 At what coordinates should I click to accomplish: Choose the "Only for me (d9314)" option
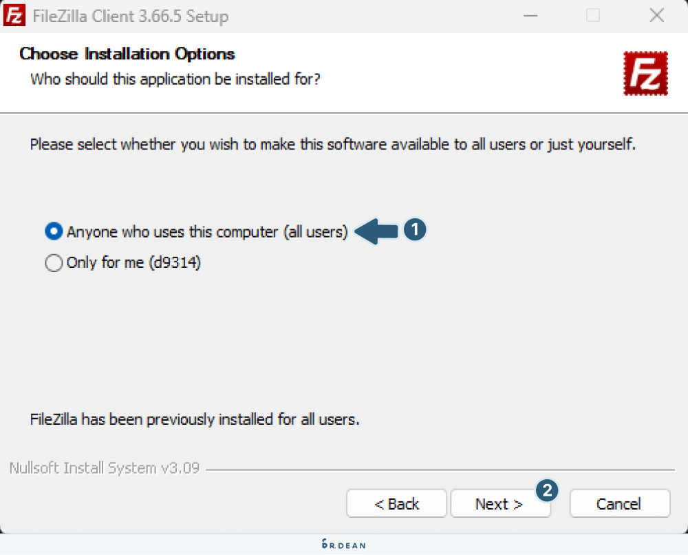click(54, 263)
